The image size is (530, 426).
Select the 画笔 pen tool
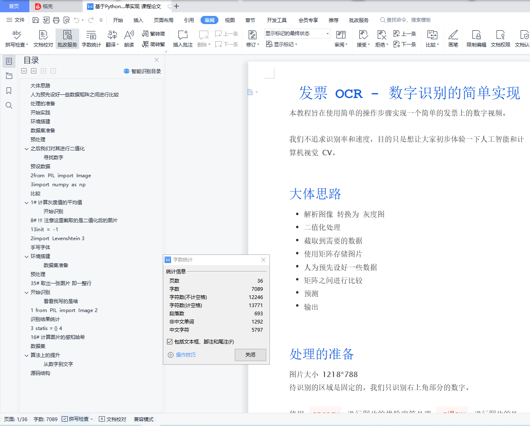(453, 39)
